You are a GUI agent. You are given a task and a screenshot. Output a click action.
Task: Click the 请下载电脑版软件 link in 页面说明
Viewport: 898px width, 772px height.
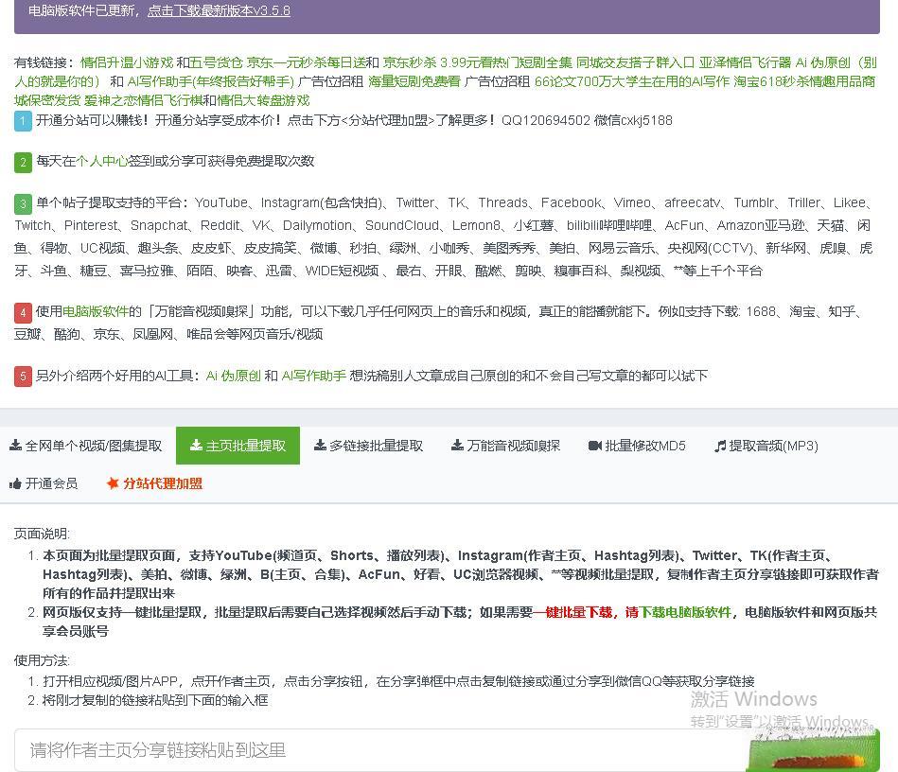pyautogui.click(x=678, y=612)
